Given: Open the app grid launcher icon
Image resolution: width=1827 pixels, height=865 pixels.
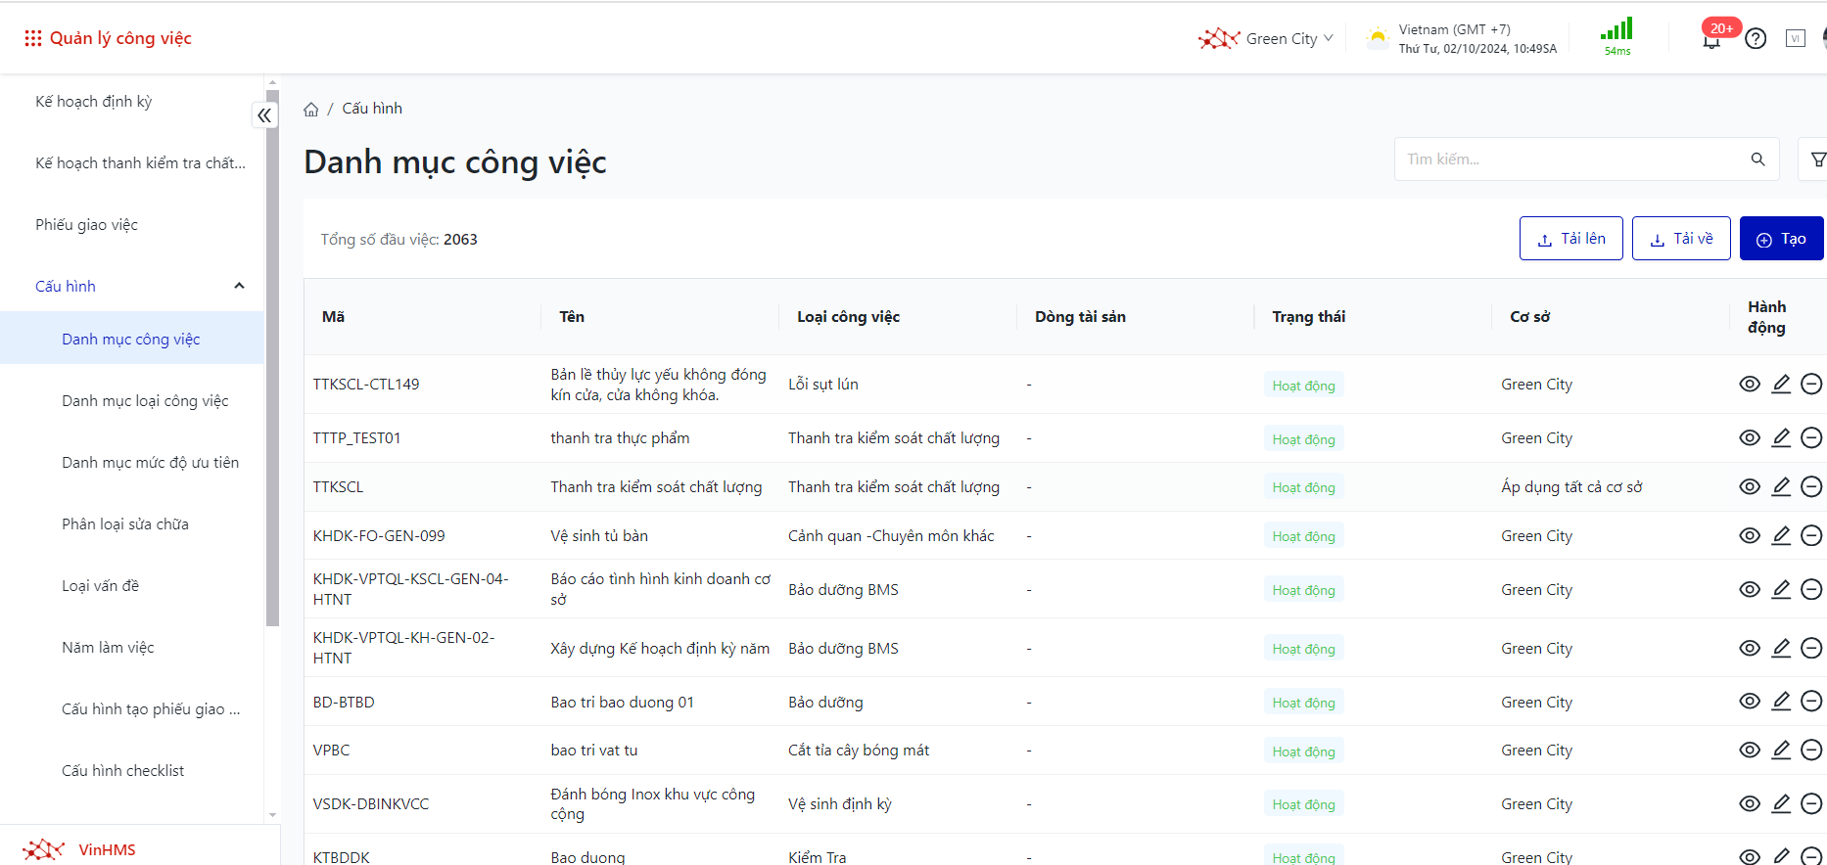Looking at the screenshot, I should point(32,38).
